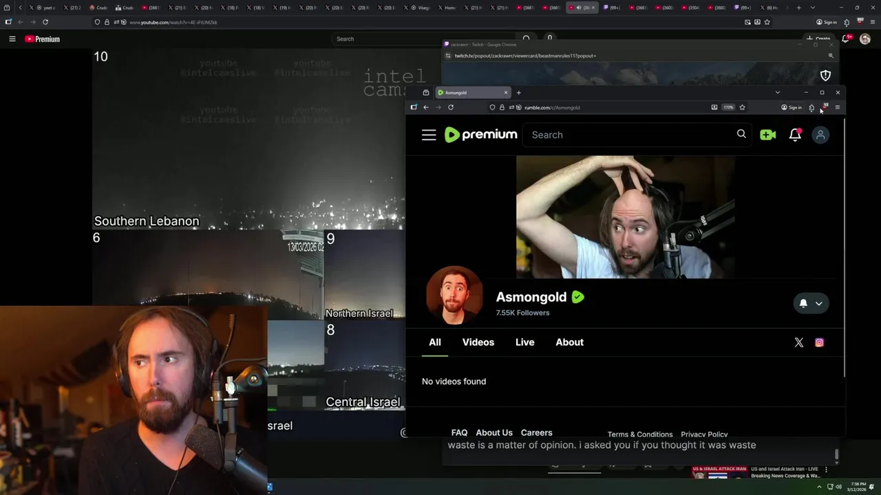The width and height of the screenshot is (881, 495).
Task: Reset the 170% zoom indicator in Rumble address bar
Action: (x=728, y=107)
